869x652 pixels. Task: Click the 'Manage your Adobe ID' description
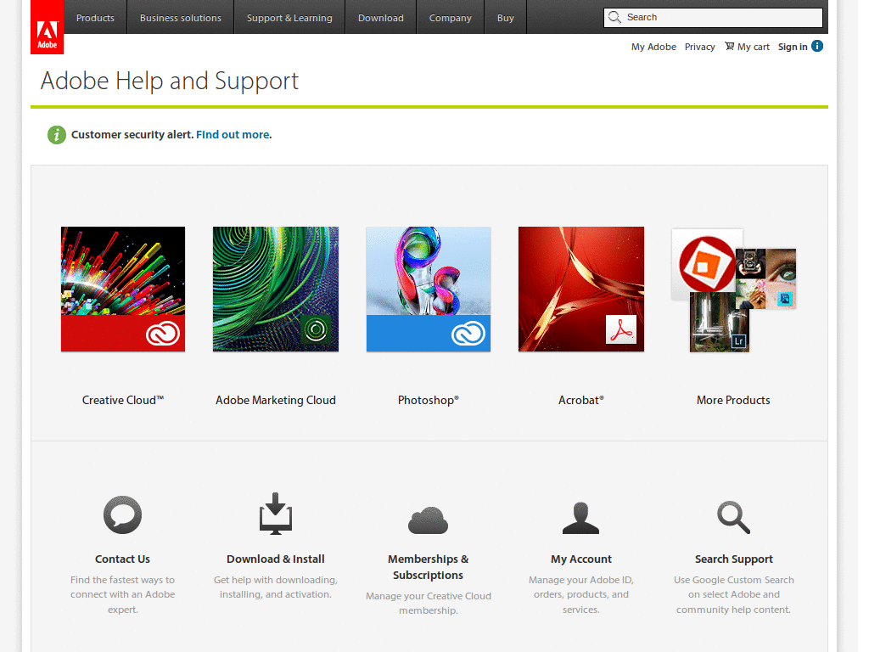[580, 594]
